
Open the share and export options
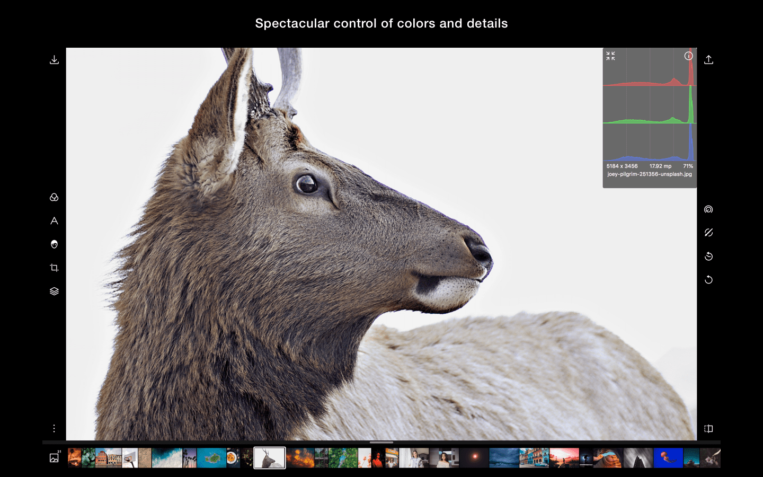tap(709, 59)
